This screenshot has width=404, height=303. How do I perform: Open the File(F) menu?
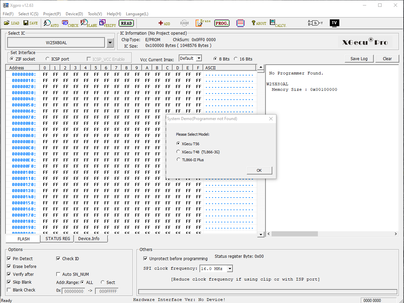[x=8, y=14]
